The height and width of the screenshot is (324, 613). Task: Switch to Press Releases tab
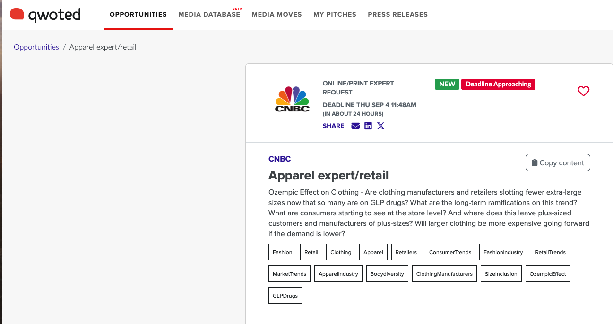pos(397,14)
